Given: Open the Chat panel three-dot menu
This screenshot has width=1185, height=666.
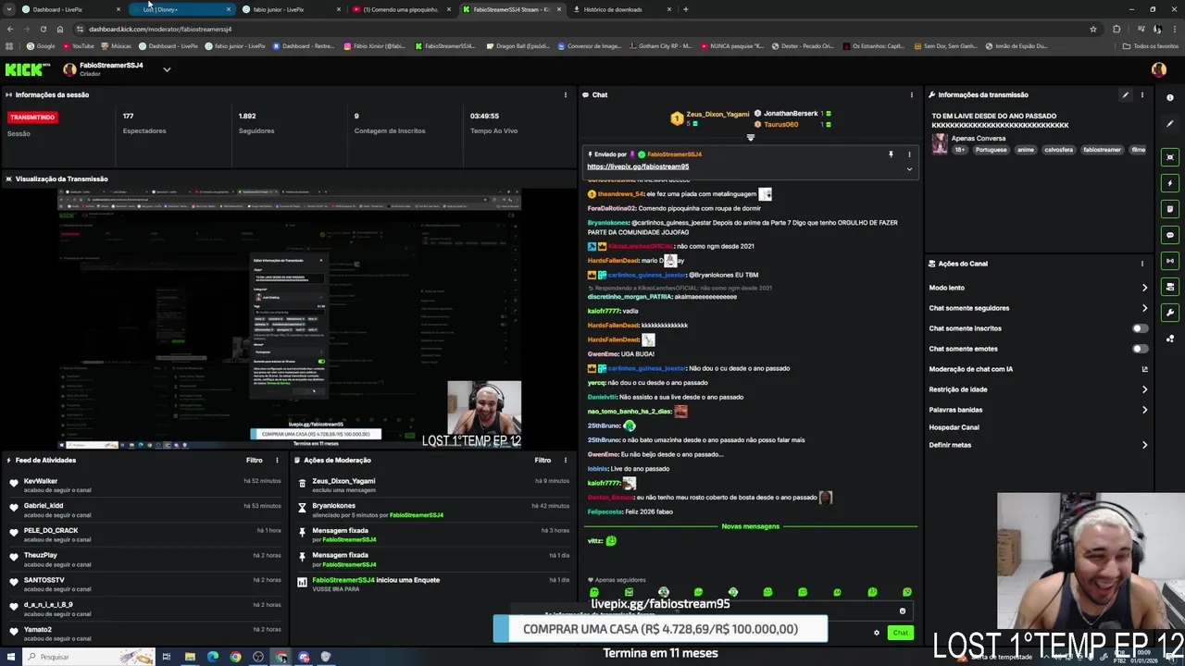Looking at the screenshot, I should point(912,94).
